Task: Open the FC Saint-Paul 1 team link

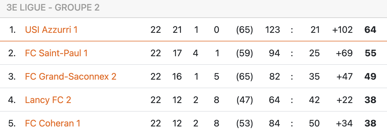Action: coord(56,53)
